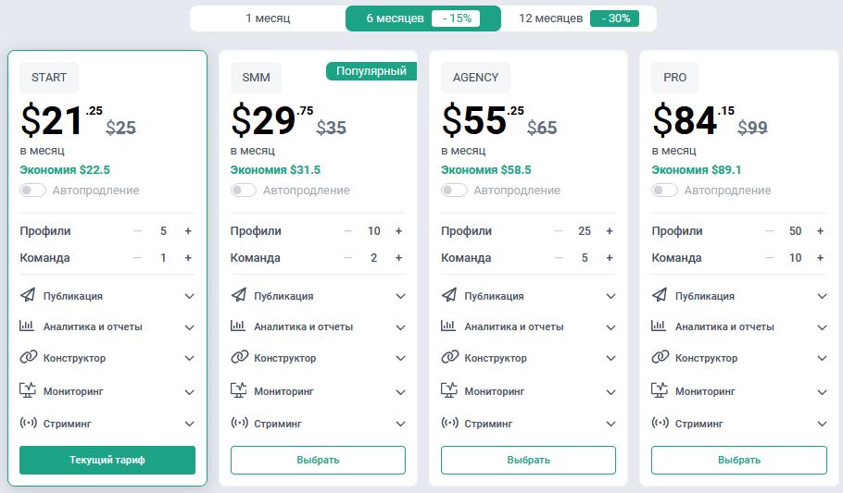Expand Аналитика и отчеты in START plan
Screen dimensions: 843x493
pyautogui.click(x=189, y=327)
